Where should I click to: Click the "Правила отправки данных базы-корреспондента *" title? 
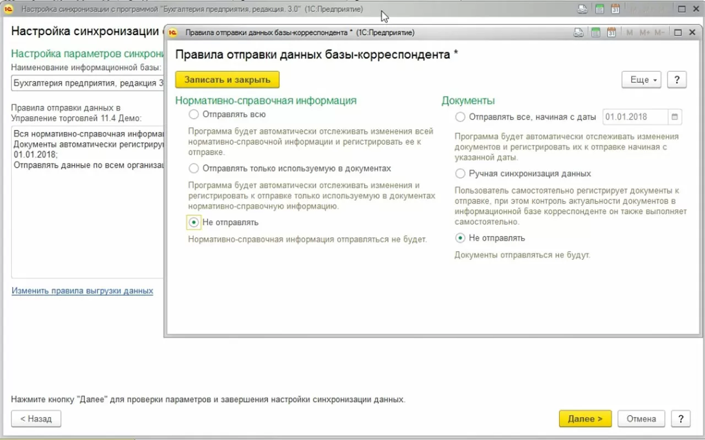(x=317, y=55)
